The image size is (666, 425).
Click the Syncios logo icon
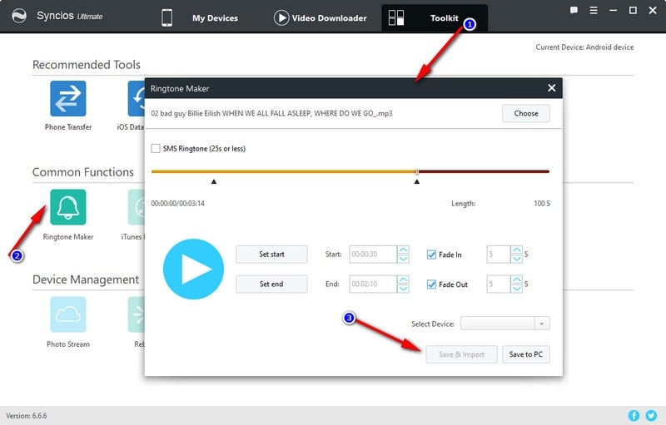[x=19, y=16]
